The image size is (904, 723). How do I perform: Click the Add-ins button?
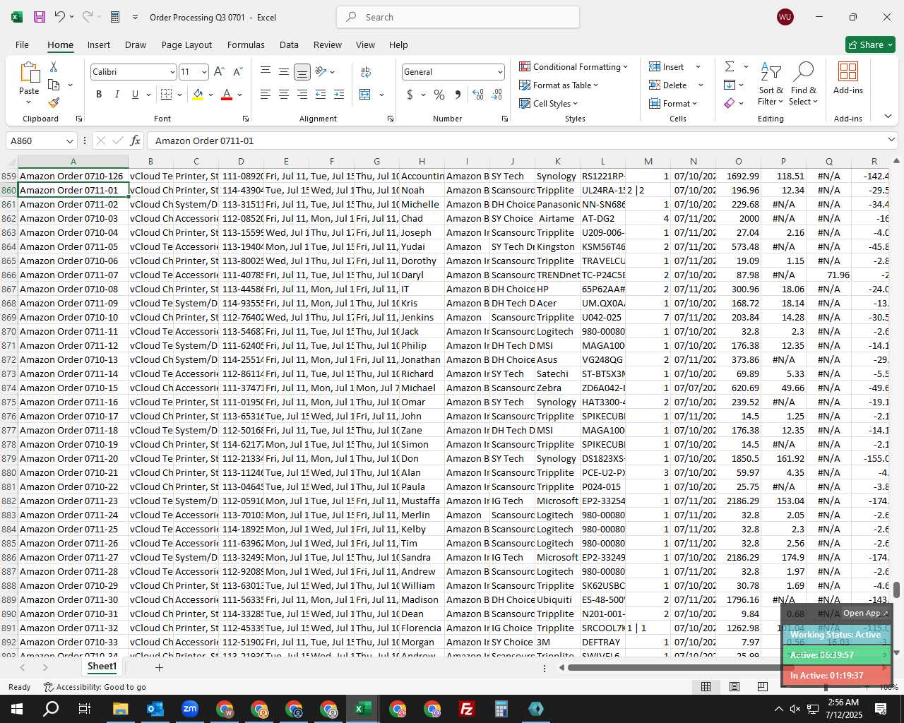pos(847,78)
